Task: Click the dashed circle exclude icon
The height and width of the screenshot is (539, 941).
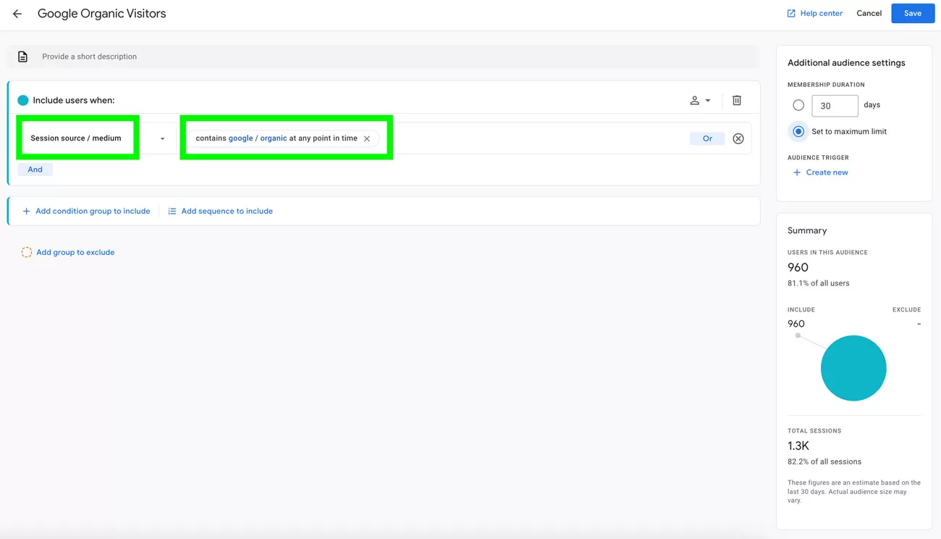Action: click(x=27, y=252)
